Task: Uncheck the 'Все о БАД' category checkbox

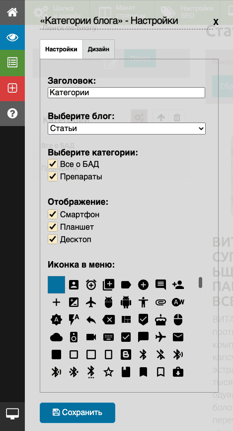Action: tap(53, 164)
